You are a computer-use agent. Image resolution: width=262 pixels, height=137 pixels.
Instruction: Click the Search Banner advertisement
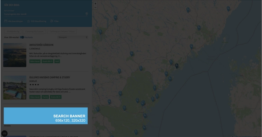pos(46,116)
